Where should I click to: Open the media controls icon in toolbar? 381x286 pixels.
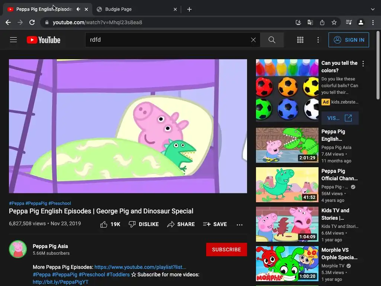[349, 22]
